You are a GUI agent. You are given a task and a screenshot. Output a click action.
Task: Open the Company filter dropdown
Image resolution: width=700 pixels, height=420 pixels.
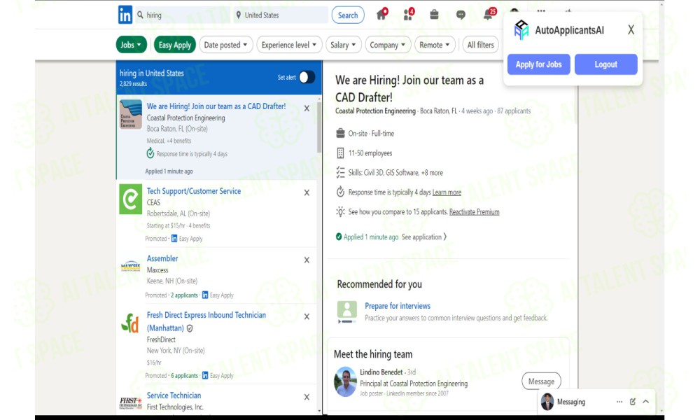click(x=388, y=45)
